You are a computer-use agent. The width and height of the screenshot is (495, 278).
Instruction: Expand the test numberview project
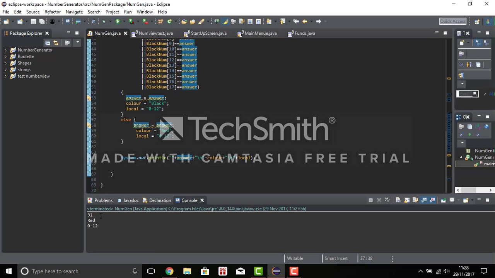click(x=5, y=76)
